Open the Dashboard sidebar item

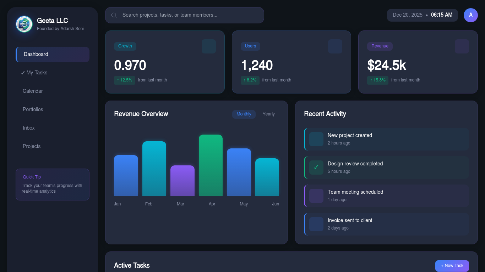point(53,55)
